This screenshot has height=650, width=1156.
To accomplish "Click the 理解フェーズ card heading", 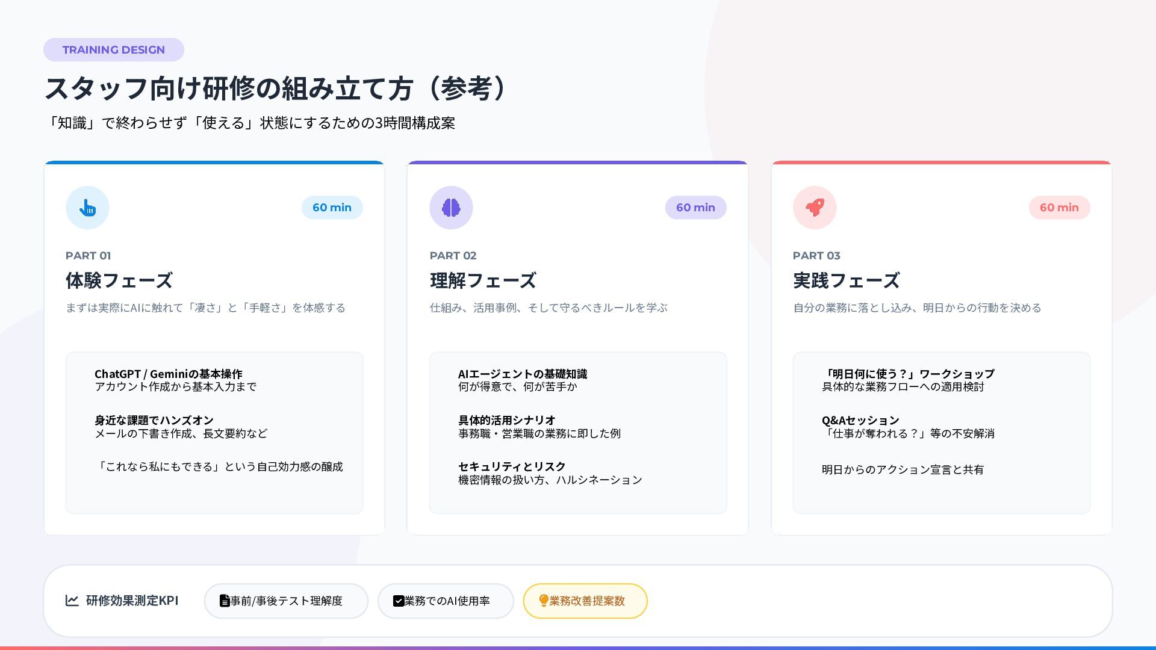I will (x=483, y=280).
